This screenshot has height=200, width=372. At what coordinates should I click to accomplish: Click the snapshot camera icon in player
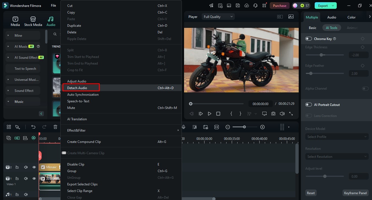click(273, 114)
